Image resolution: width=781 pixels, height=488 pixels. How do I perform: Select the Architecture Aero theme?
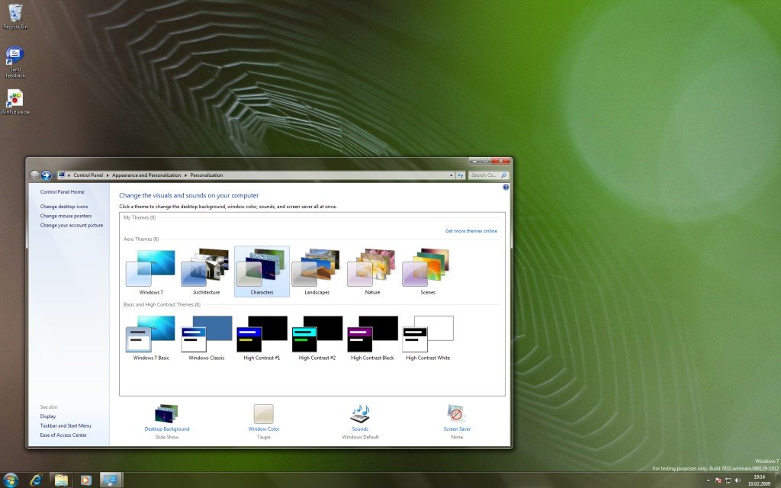coord(206,272)
